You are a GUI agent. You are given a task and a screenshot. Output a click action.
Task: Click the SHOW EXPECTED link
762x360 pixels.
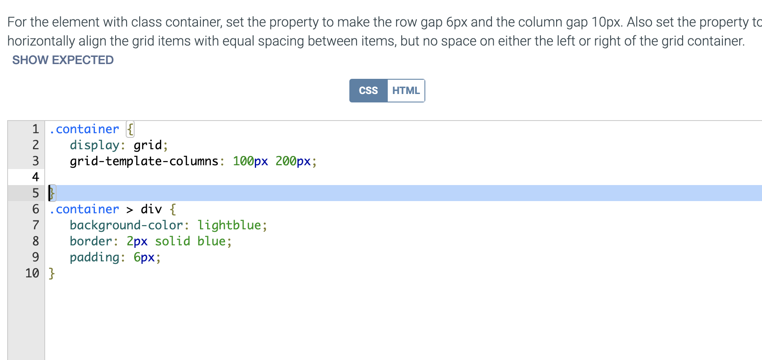(x=63, y=60)
